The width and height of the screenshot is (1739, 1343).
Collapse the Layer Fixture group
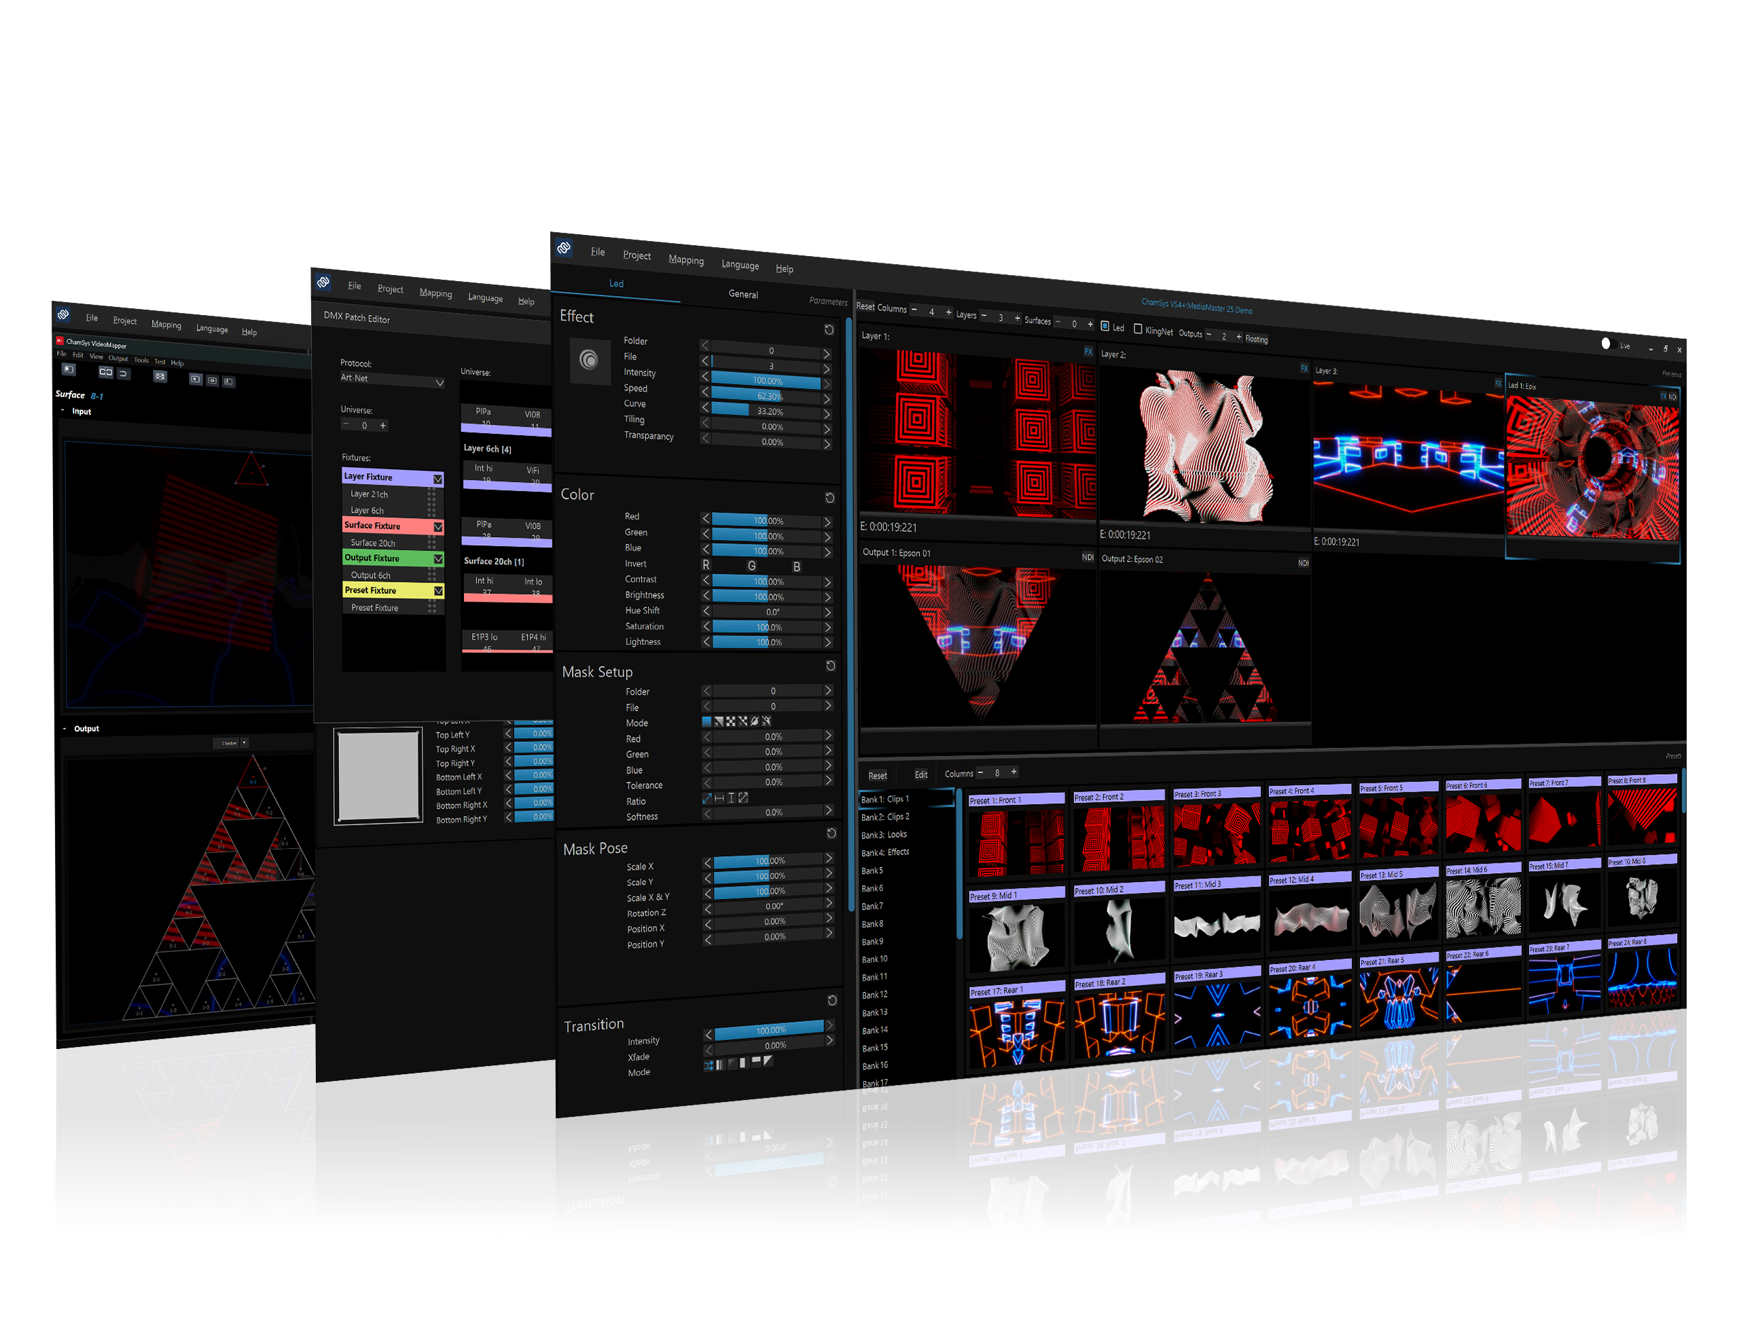[438, 479]
